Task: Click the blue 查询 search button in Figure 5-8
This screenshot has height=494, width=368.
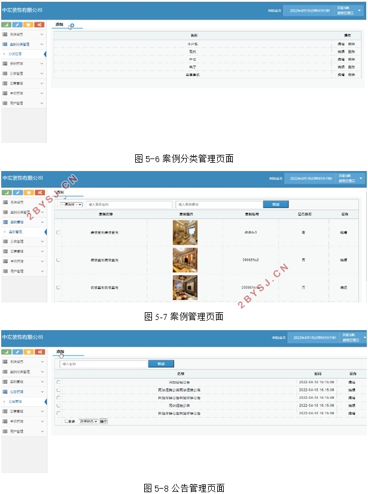Action: (161, 364)
